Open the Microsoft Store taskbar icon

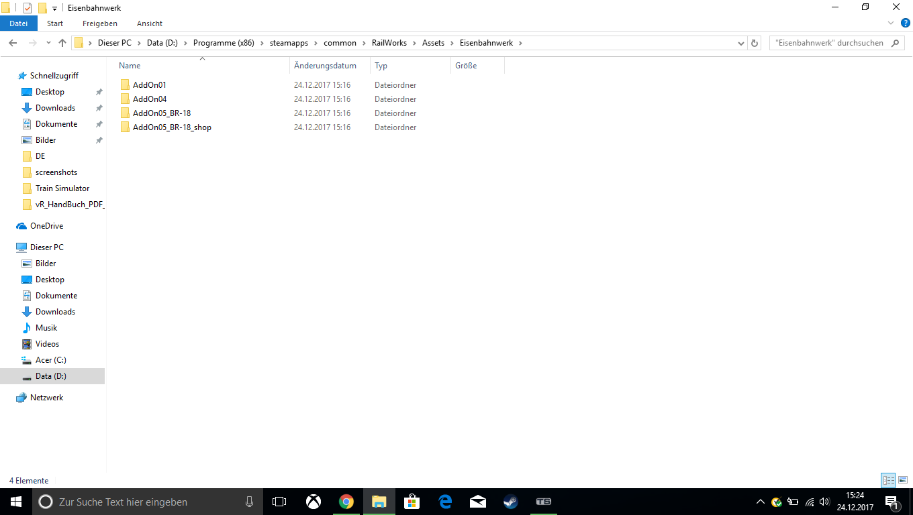412,502
